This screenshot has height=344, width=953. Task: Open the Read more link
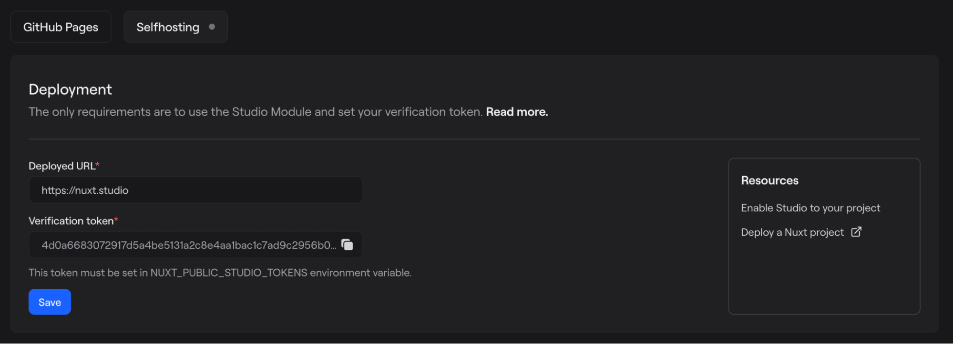coord(517,112)
